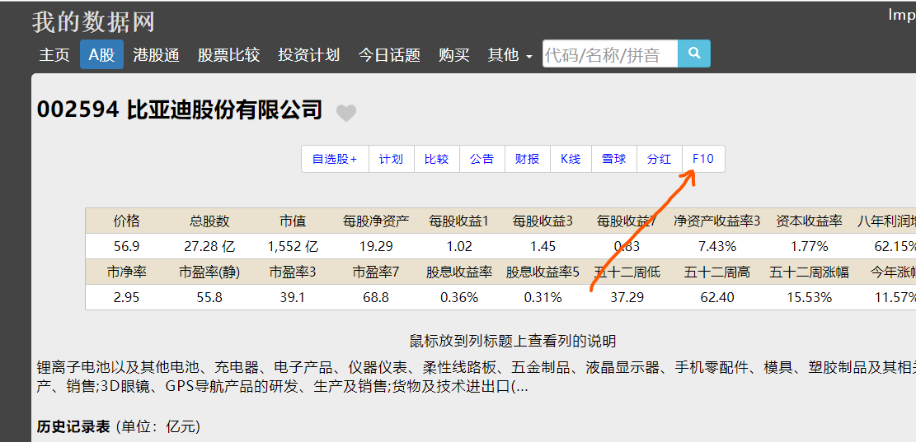The height and width of the screenshot is (442, 916).
Task: Click the magnifier search button
Action: [694, 54]
